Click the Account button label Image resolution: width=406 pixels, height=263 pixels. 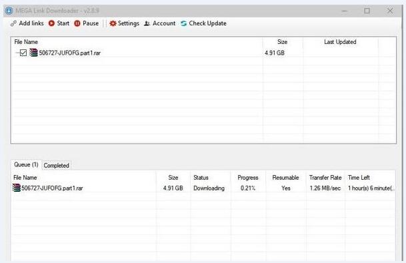pyautogui.click(x=164, y=23)
